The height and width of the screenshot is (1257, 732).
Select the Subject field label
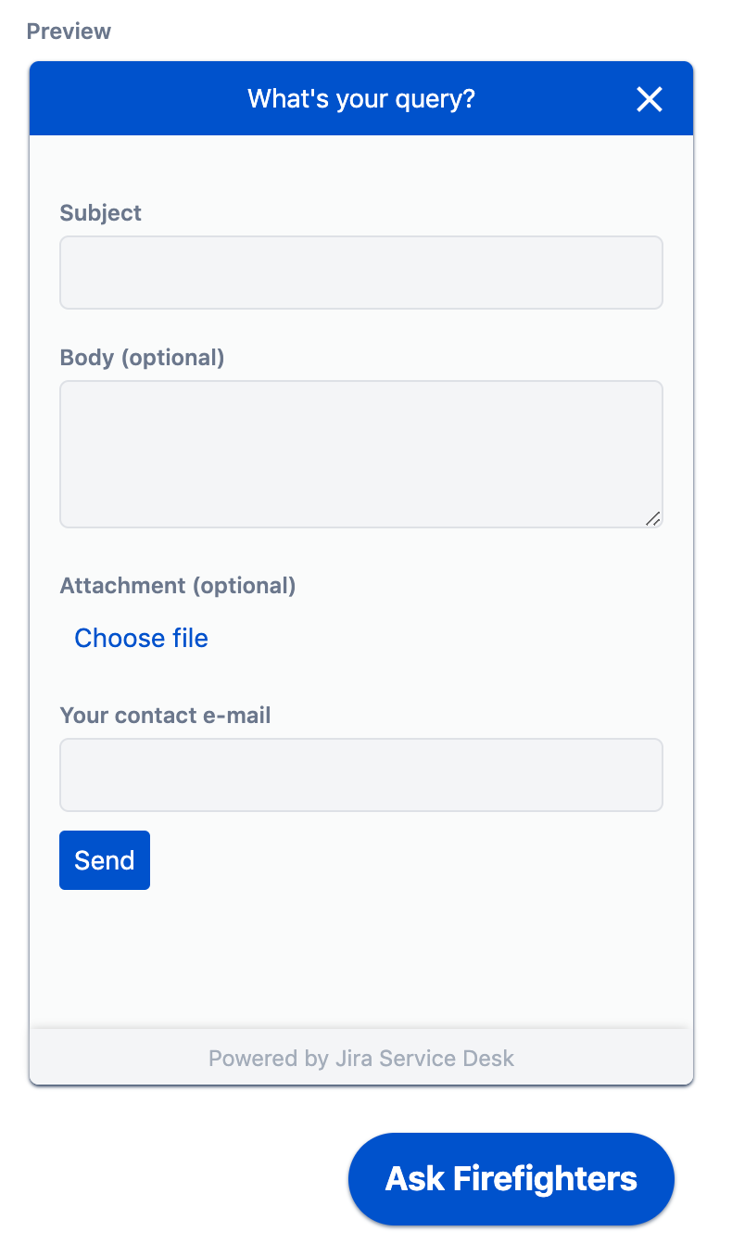point(101,213)
